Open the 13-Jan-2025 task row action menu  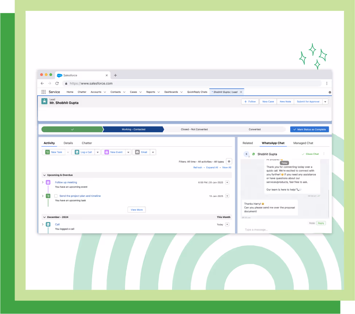227,196
